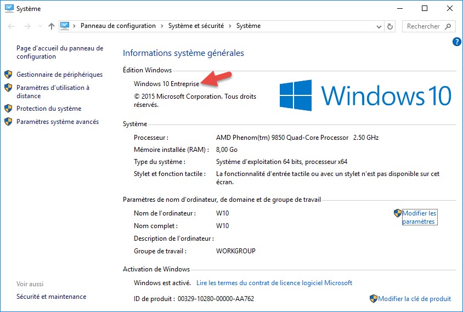Click the search magnifier icon
This screenshot has width=463, height=312.
coord(448,26)
